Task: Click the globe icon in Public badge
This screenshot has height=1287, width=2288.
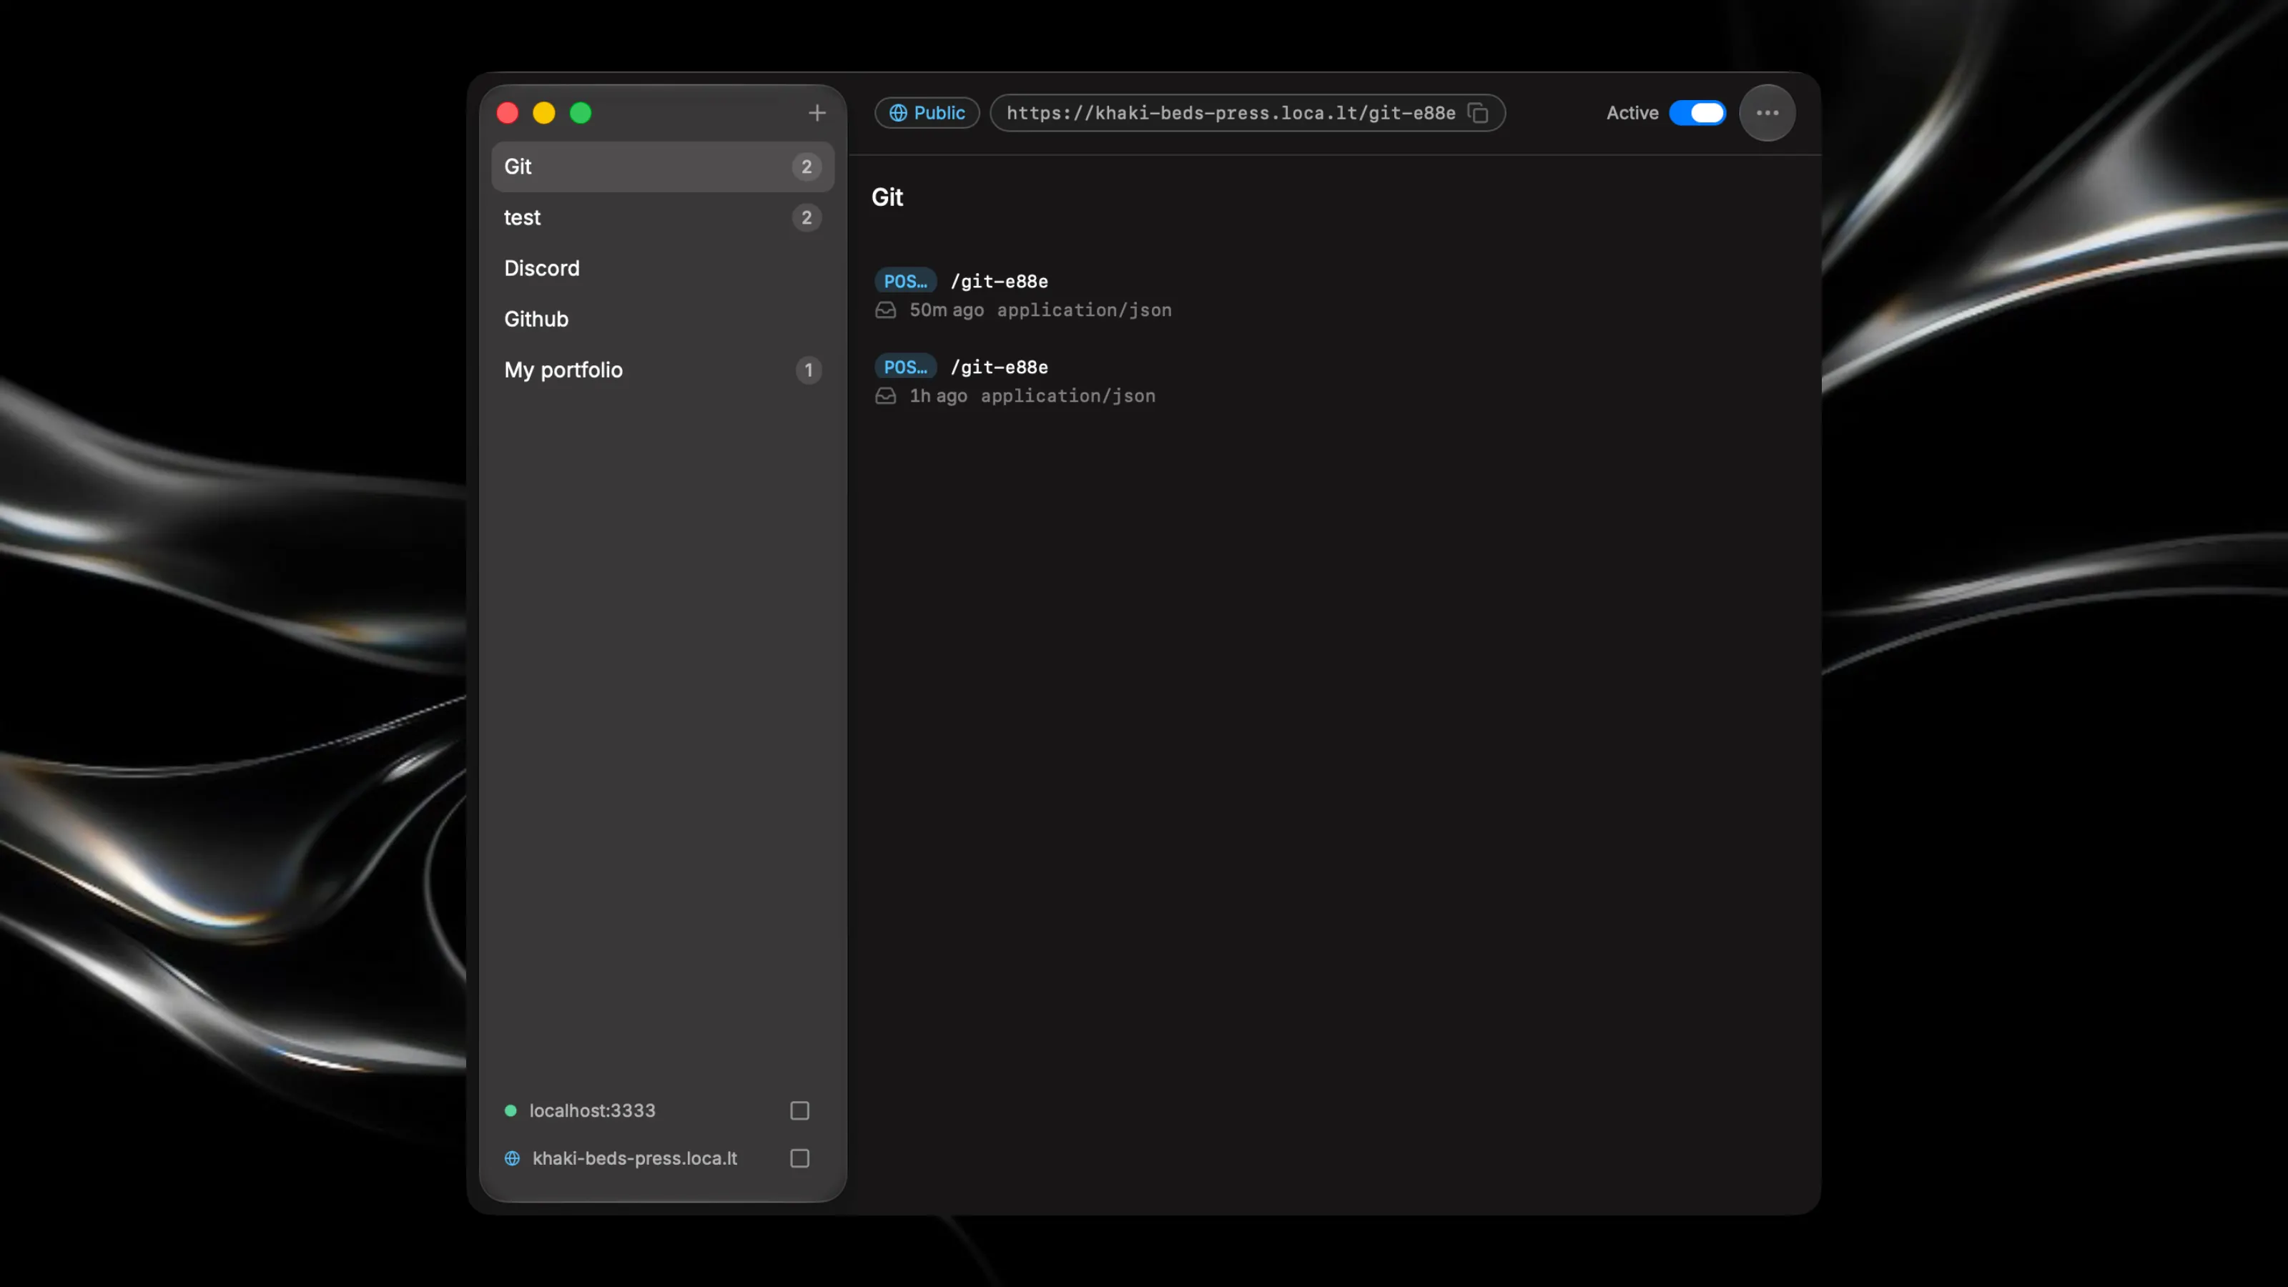Action: [898, 113]
